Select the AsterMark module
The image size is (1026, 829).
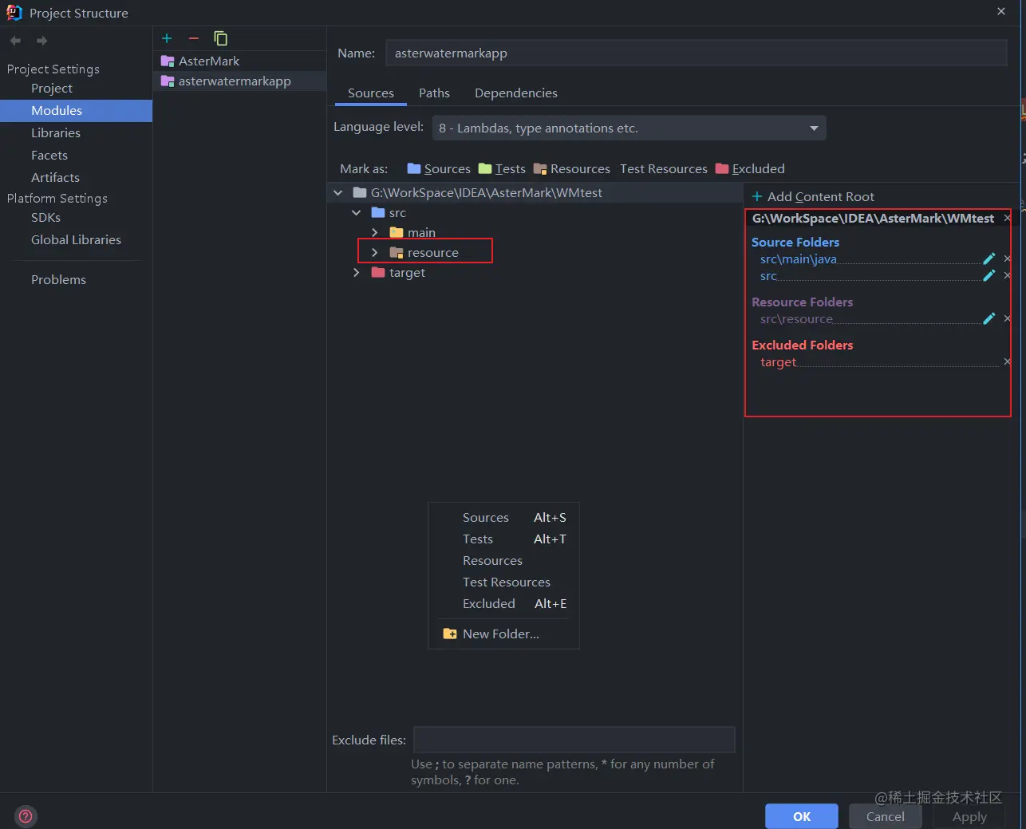point(239,61)
